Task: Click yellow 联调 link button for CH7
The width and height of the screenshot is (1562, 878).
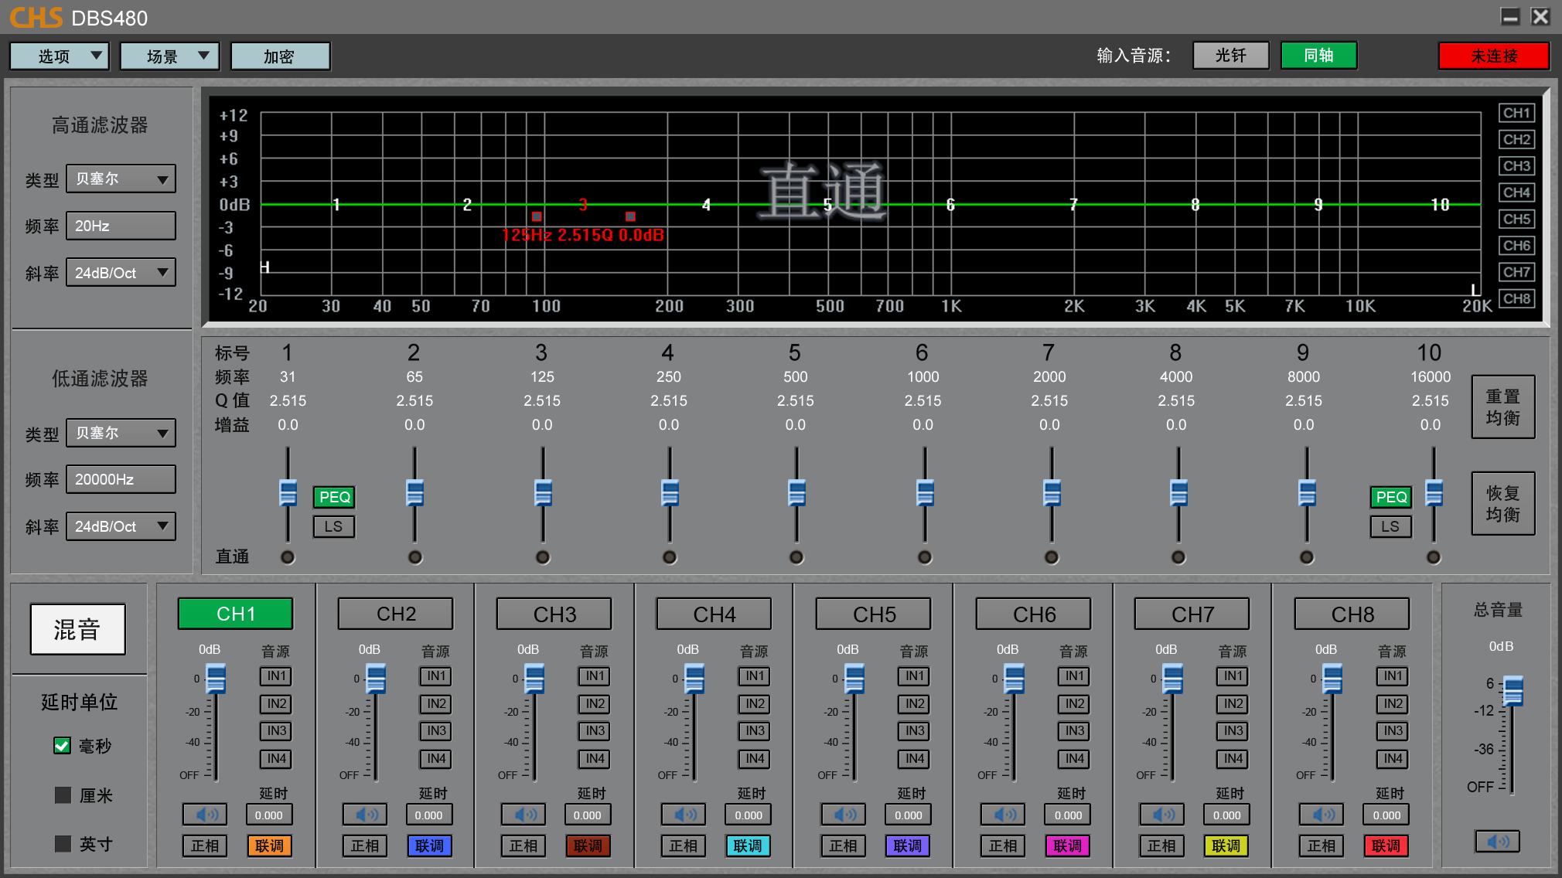Action: point(1226,846)
